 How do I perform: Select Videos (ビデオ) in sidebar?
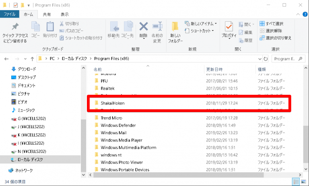coord(19,102)
